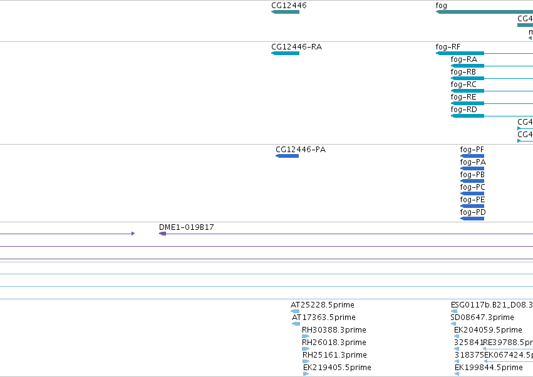
Task: Click the fog-RD transcript label
Action: (x=464, y=110)
